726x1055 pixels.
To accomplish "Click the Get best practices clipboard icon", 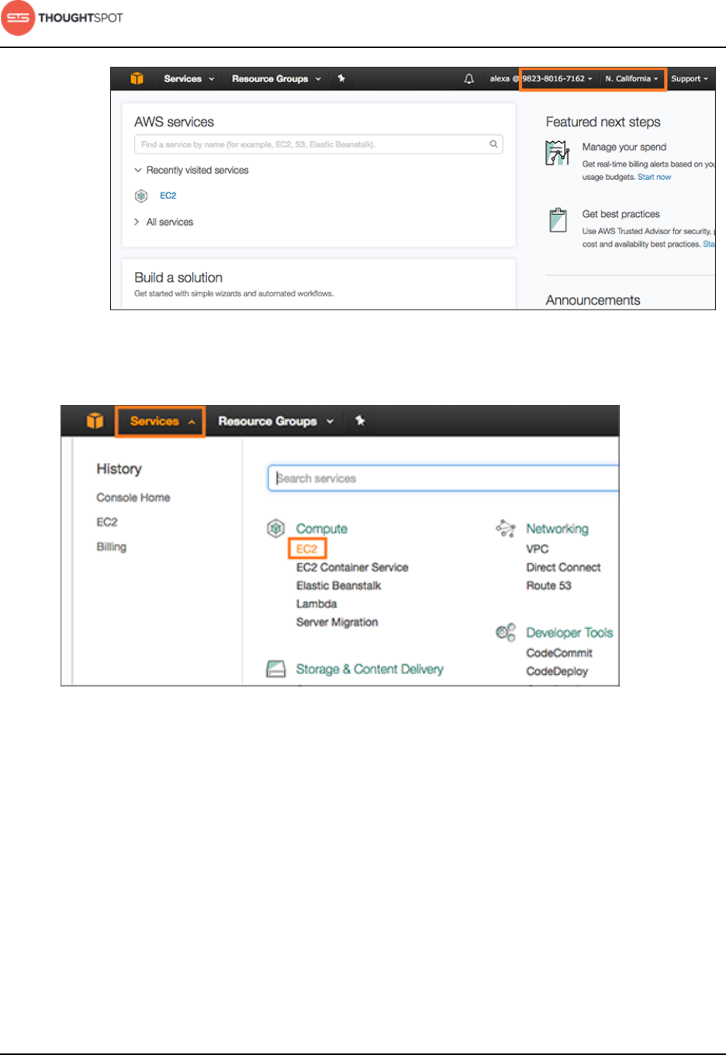I will point(558,220).
